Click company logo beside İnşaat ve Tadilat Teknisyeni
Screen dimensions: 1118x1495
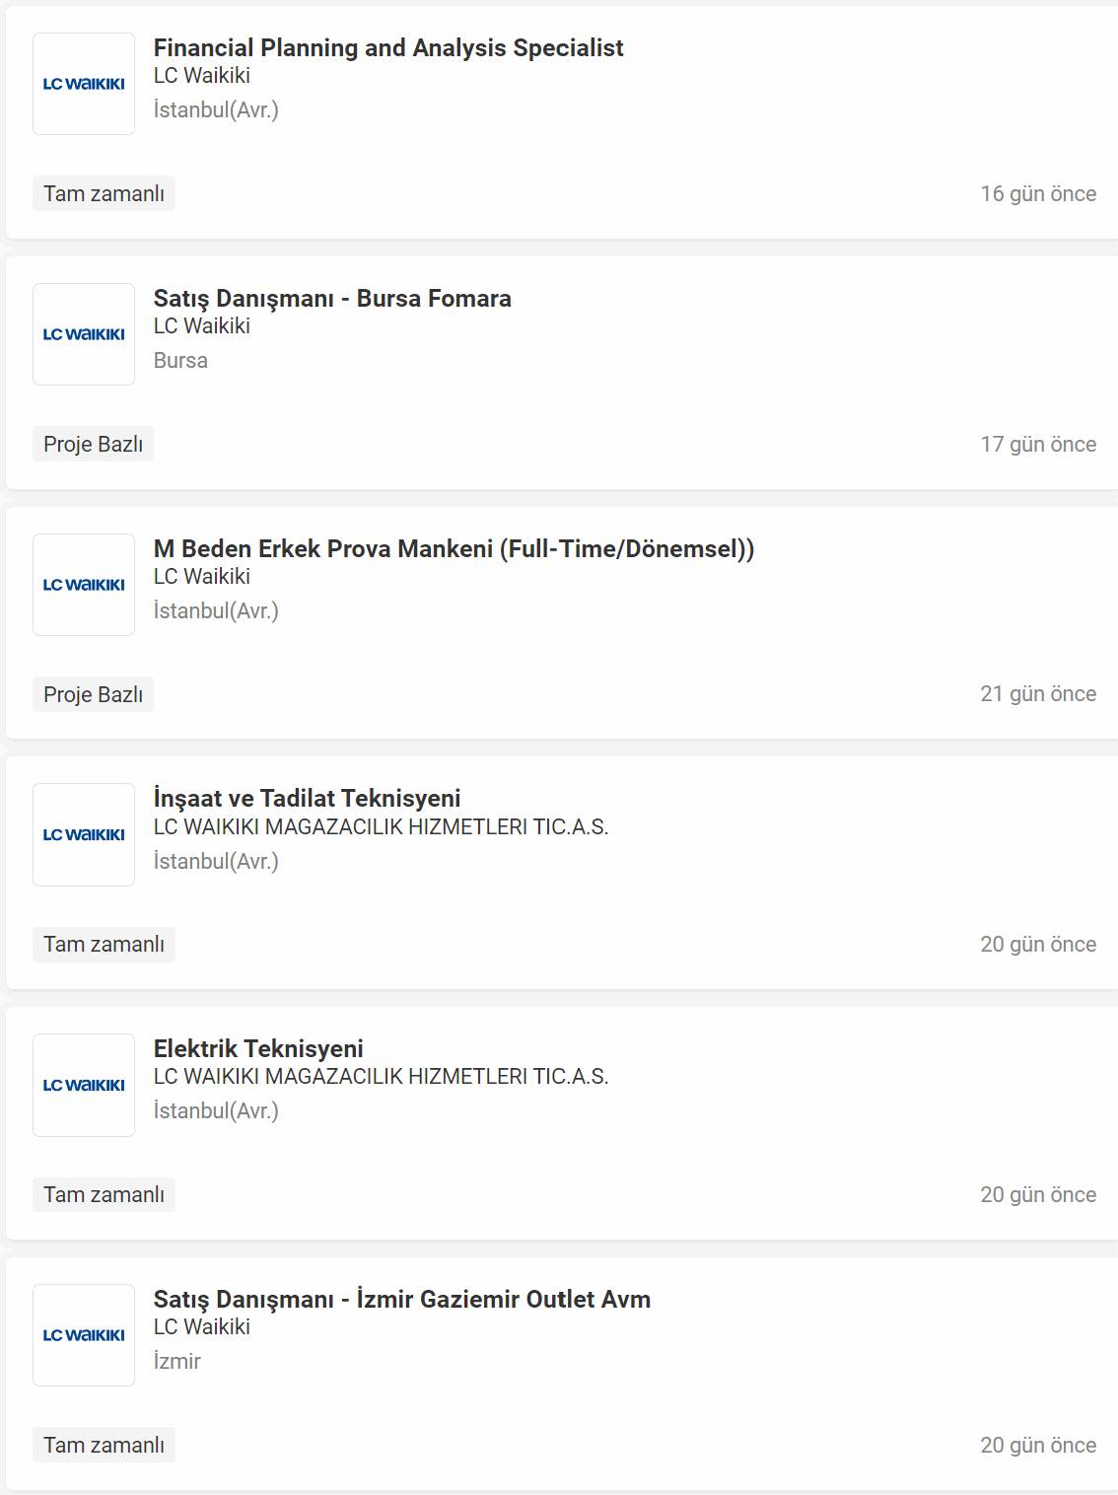84,834
